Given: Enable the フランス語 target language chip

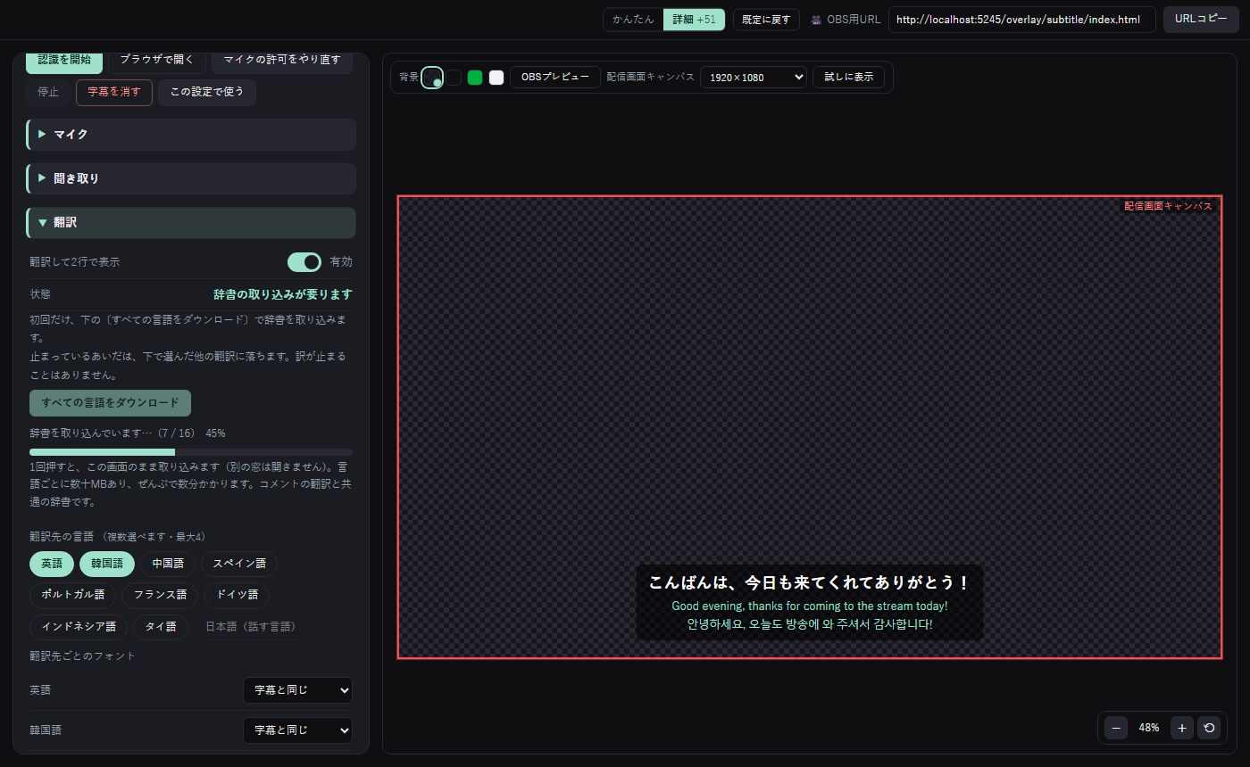Looking at the screenshot, I should coord(161,595).
